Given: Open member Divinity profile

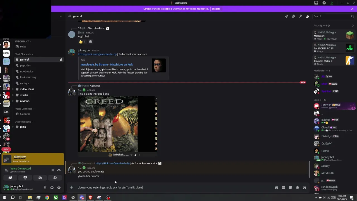Looking at the screenshot, I should click(334, 136).
